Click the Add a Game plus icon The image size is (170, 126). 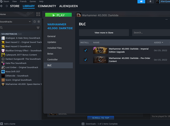pyautogui.click(x=2, y=124)
